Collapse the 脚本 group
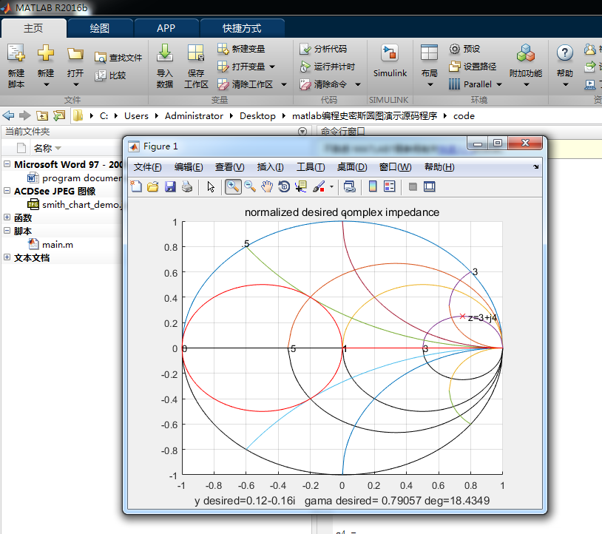Viewport: 602px width, 534px height. coord(7,230)
